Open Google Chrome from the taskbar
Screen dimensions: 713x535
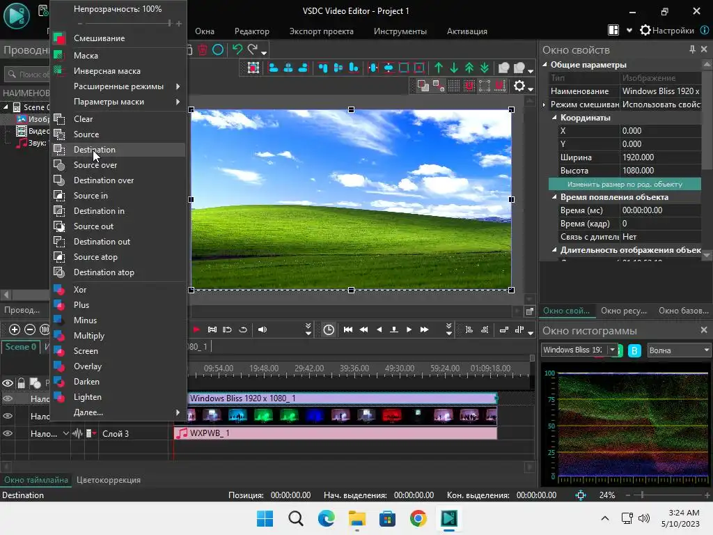click(x=418, y=518)
